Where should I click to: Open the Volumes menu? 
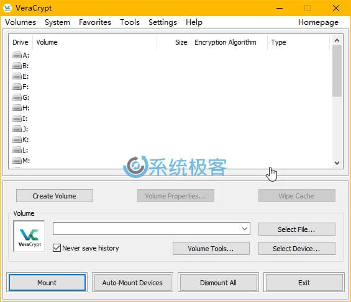(21, 22)
